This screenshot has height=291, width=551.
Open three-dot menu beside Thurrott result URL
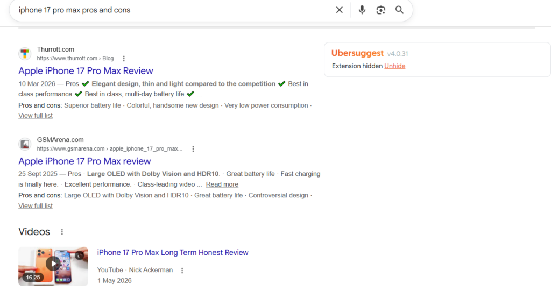(x=124, y=58)
